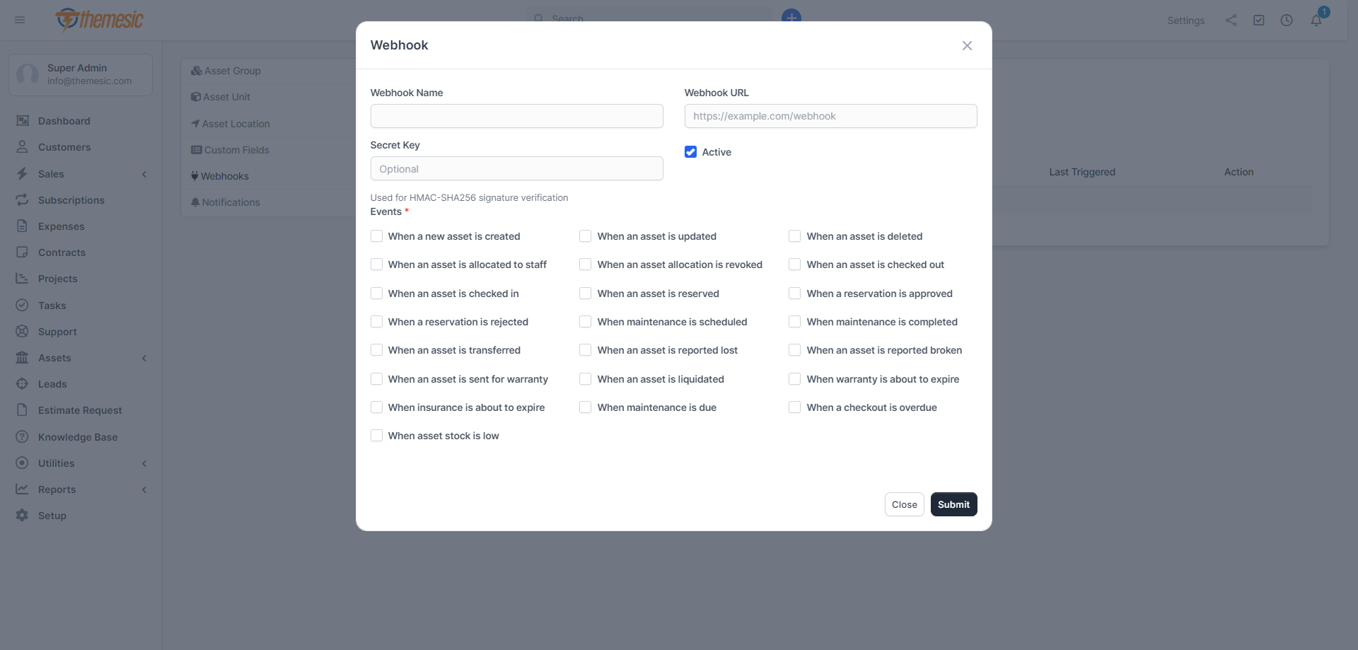Expand the Reports menu chevron
Image resolution: width=1358 pixels, height=650 pixels.
[x=144, y=489]
